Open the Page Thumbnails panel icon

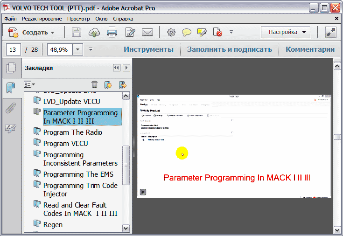[10, 68]
